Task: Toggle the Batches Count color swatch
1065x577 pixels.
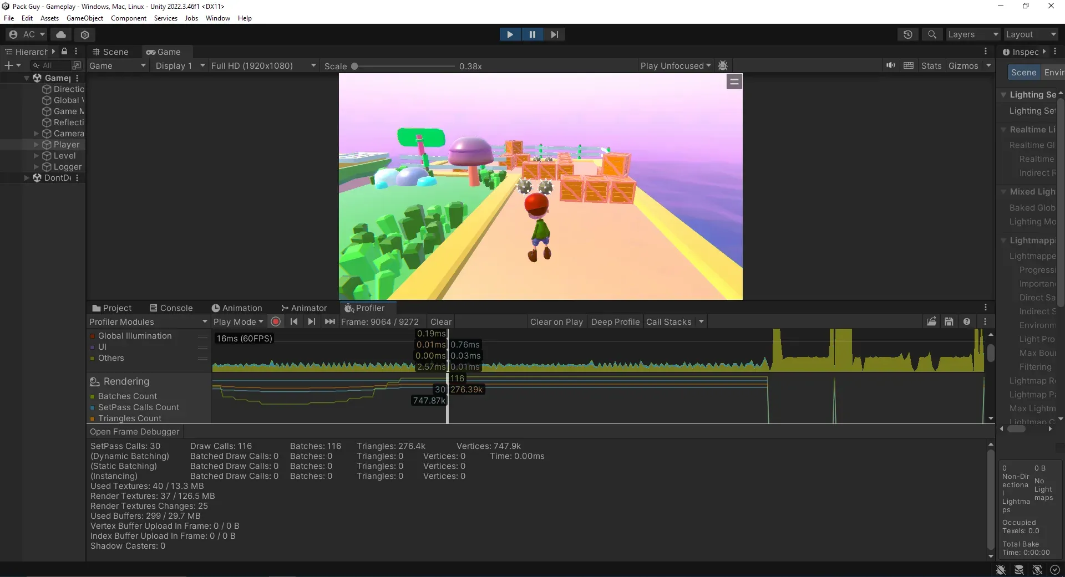Action: tap(93, 396)
